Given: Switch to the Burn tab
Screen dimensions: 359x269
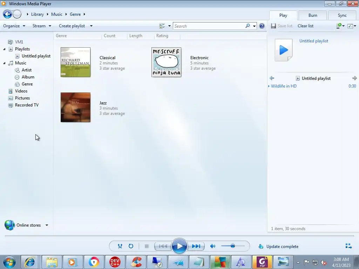Looking at the screenshot, I should tap(313, 15).
